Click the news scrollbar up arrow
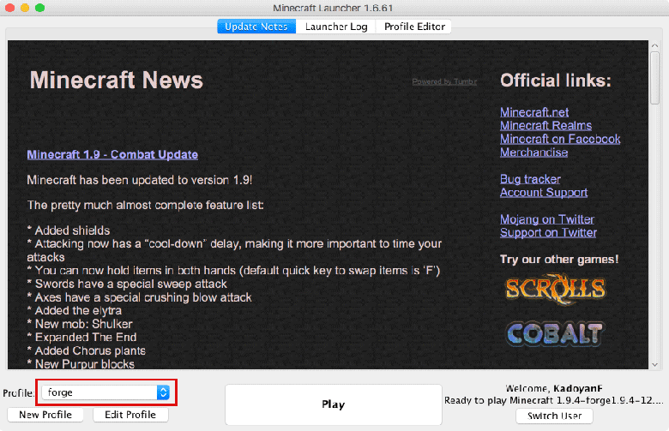669x431 pixels. (654, 45)
